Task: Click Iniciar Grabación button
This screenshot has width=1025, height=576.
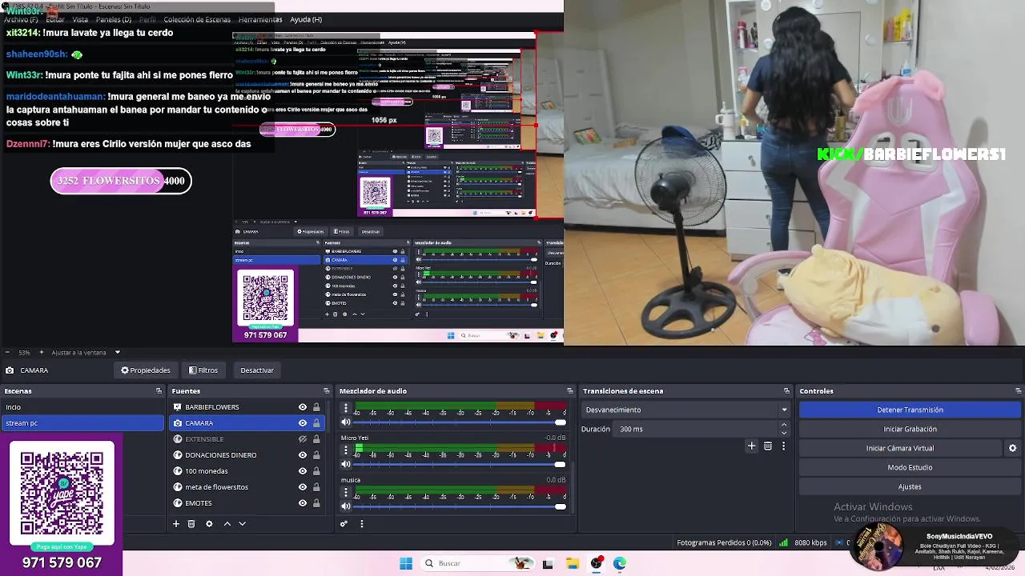Action: [x=910, y=429]
